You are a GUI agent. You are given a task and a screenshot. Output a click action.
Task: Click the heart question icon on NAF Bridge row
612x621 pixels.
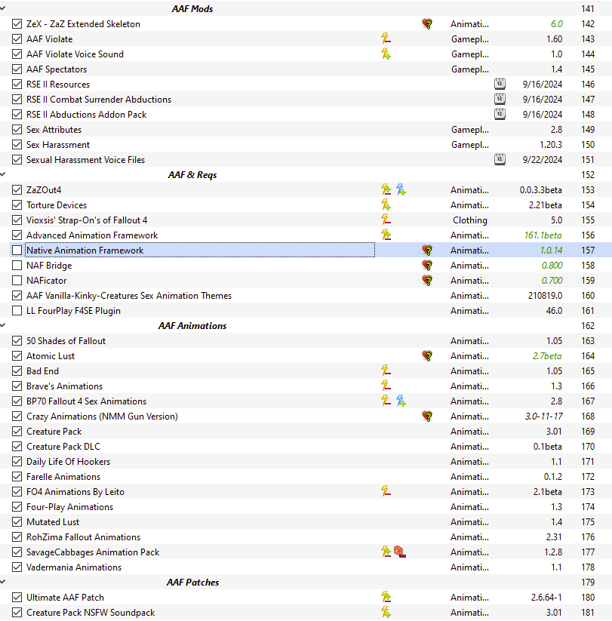[x=427, y=266]
